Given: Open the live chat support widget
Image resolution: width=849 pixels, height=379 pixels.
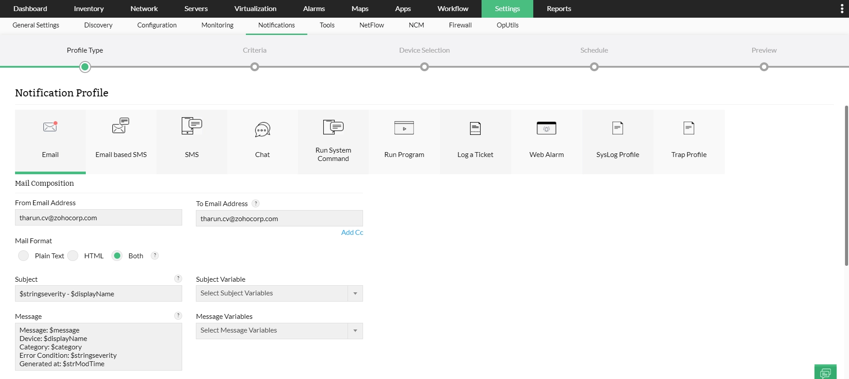Looking at the screenshot, I should click(x=826, y=372).
